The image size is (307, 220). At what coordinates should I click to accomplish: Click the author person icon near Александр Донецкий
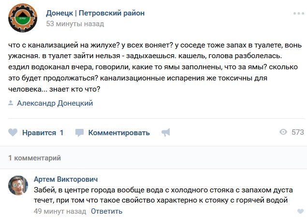[11, 103]
